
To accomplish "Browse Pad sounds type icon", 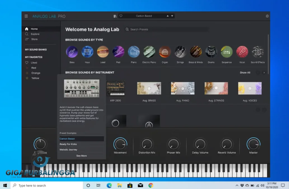I will (118, 52).
